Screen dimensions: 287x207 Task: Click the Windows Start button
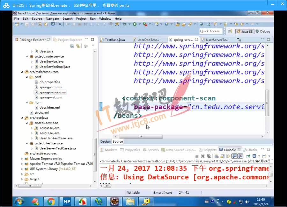point(19,202)
